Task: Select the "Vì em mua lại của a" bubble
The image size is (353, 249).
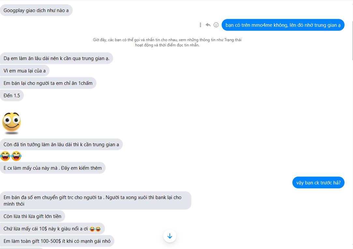Action: tap(25, 71)
